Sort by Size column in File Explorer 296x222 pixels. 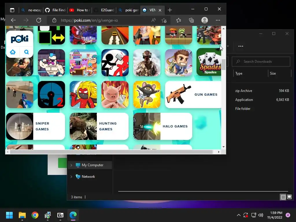coord(273,73)
